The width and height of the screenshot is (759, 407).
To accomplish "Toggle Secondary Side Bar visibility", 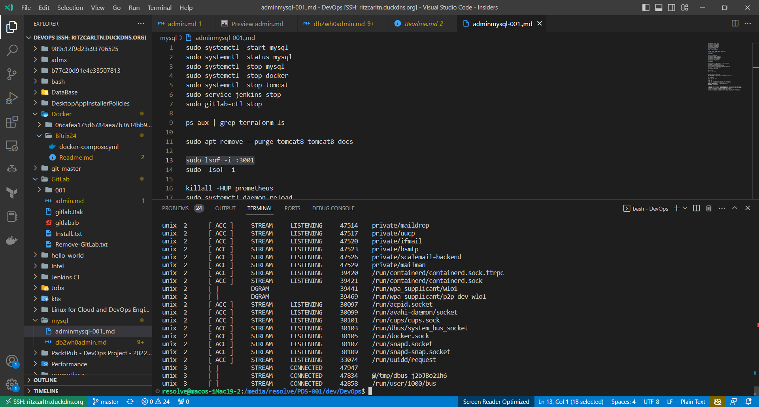I will [672, 8].
